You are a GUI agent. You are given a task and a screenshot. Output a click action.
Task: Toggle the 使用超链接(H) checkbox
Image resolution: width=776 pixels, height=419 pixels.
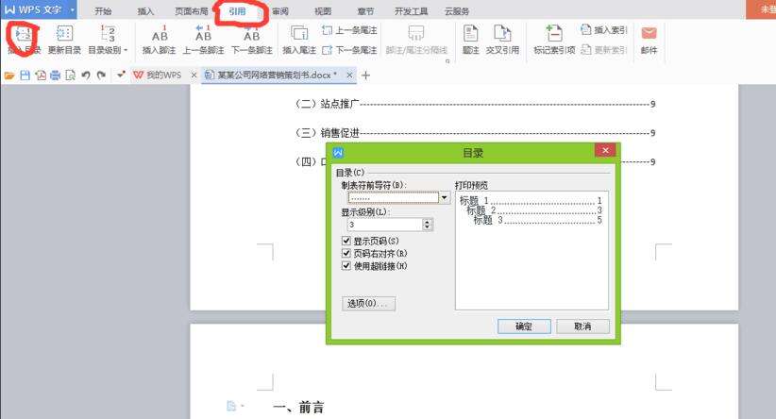[x=346, y=265]
